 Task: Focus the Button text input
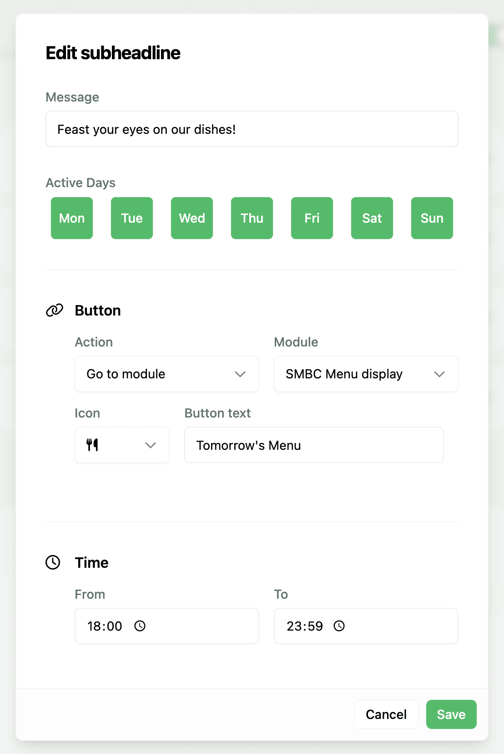(x=314, y=445)
